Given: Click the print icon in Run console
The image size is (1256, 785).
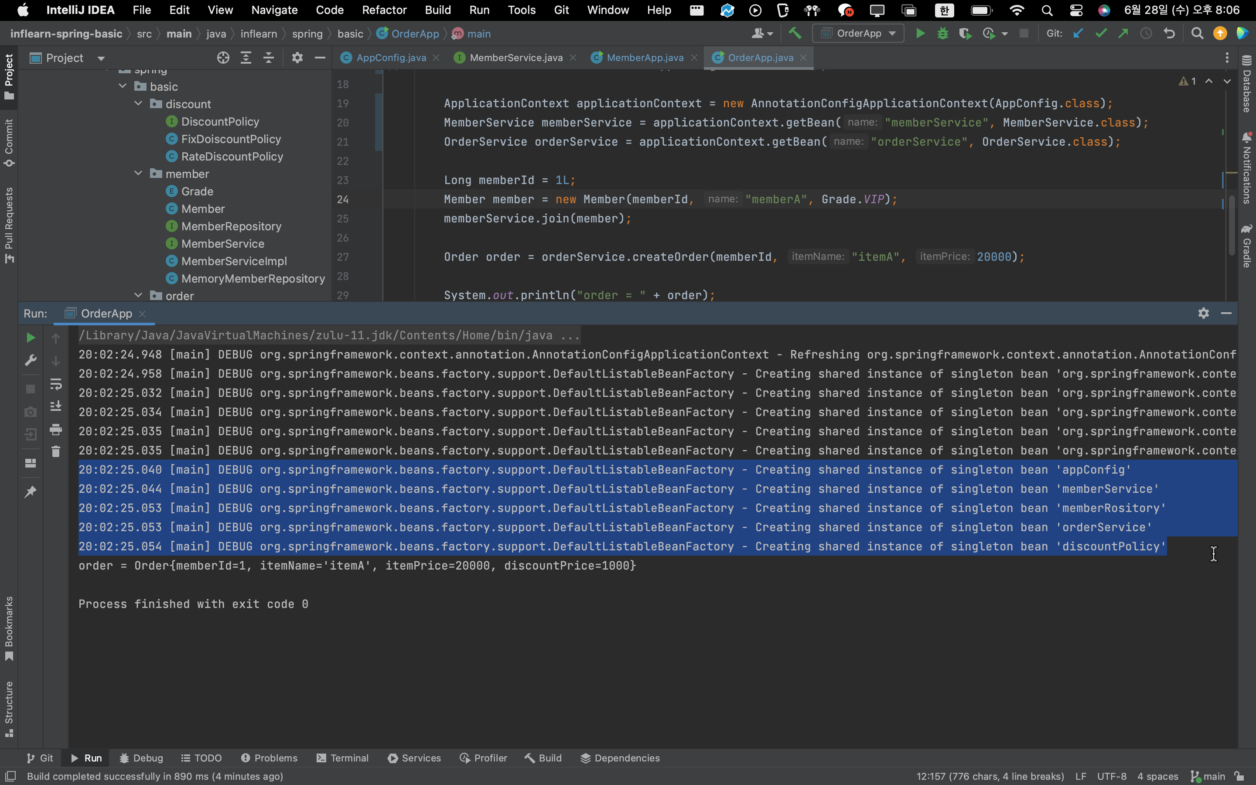Looking at the screenshot, I should click(x=55, y=430).
